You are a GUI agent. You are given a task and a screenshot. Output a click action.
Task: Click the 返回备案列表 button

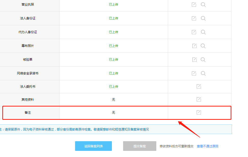pos(93,146)
